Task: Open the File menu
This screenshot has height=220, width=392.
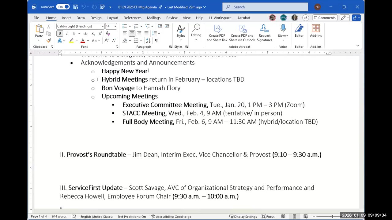Action: coord(36,18)
